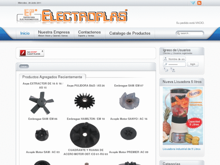Viewport: 220px width, 165px height.
Task: Click the search input field
Action: 190,33
